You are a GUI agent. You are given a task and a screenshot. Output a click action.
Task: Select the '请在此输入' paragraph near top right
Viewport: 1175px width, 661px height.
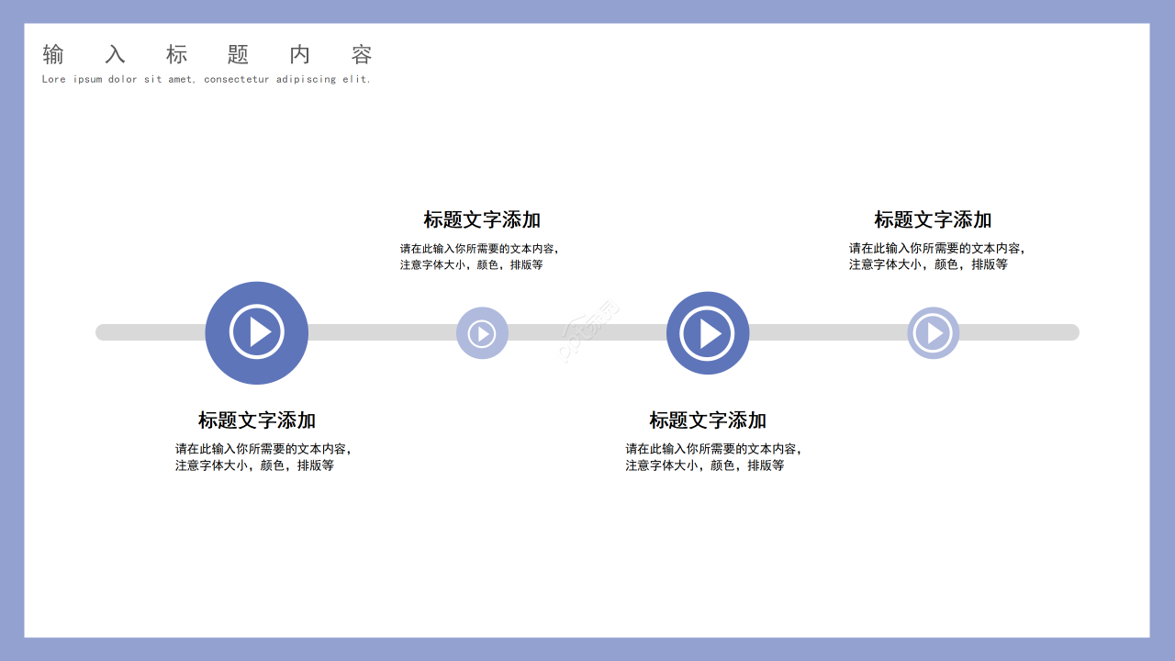coord(938,255)
